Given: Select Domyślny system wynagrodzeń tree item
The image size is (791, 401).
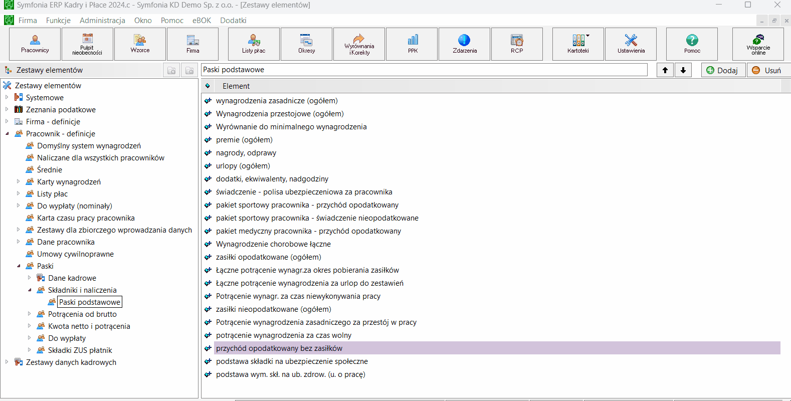Looking at the screenshot, I should coord(89,146).
